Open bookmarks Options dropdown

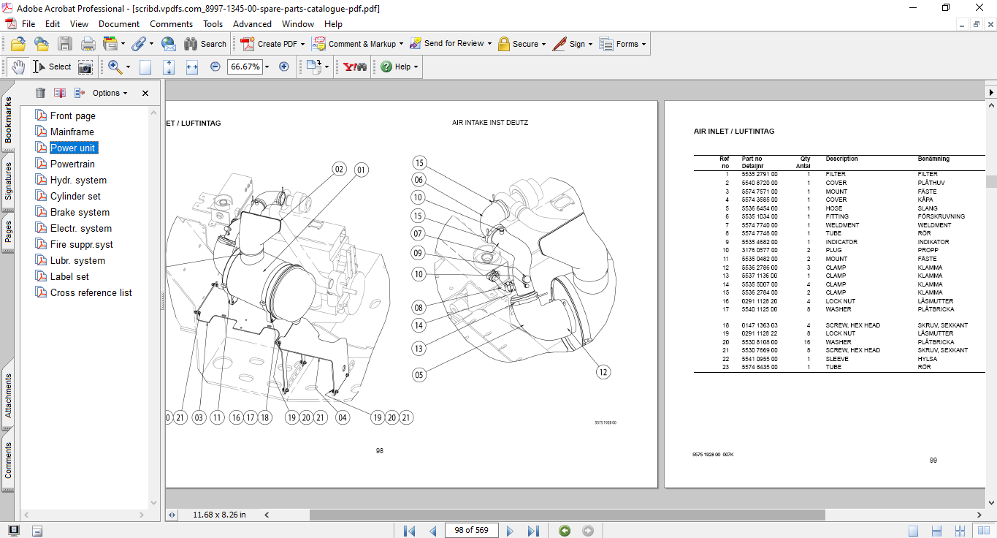pyautogui.click(x=110, y=93)
